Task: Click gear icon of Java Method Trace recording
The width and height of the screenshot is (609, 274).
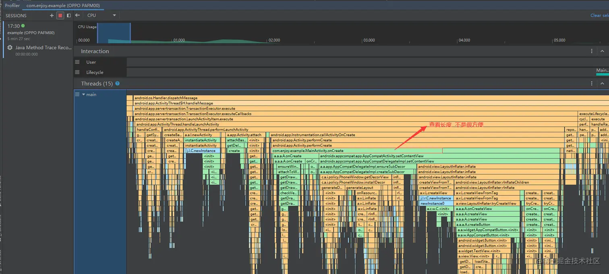Action: (x=10, y=47)
